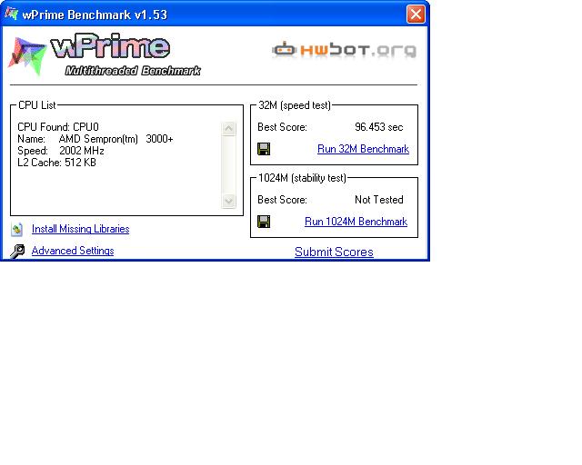Click the wPrime prism logo

click(27, 56)
